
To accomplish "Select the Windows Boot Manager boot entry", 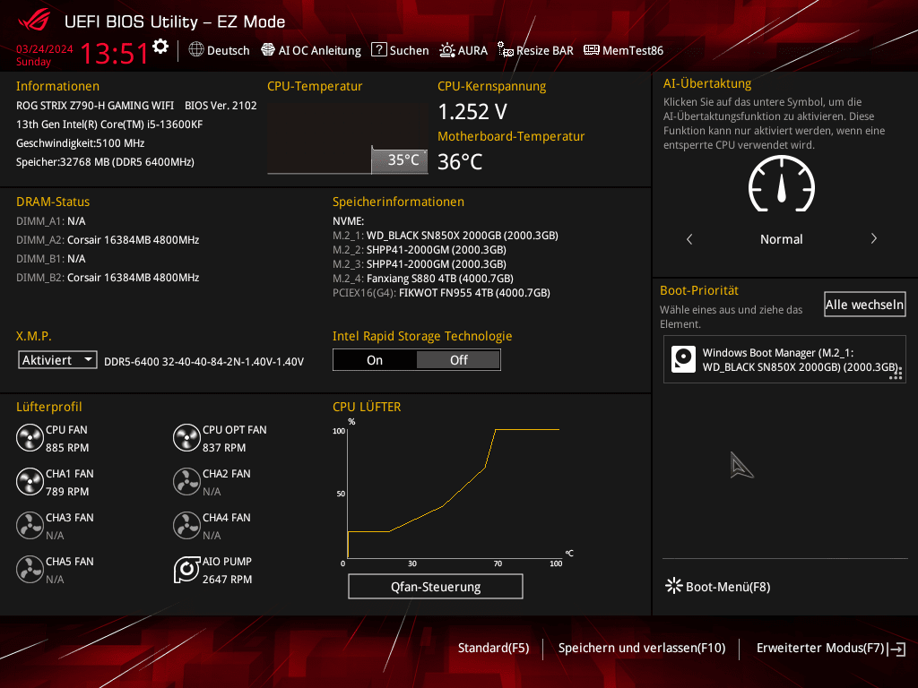I will point(784,359).
